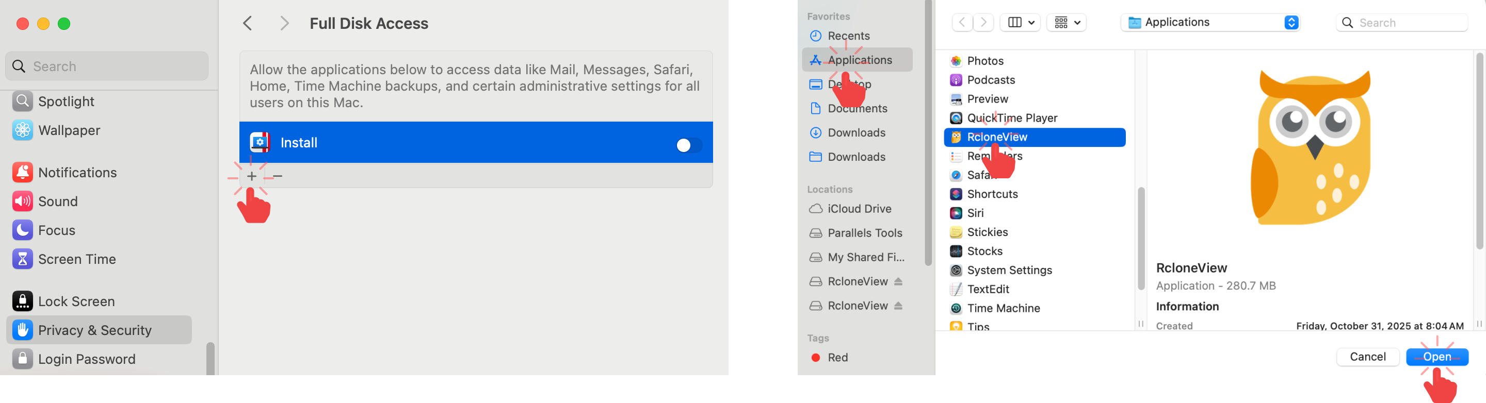Go forward in System Settings
The height and width of the screenshot is (403, 1486).
284,23
